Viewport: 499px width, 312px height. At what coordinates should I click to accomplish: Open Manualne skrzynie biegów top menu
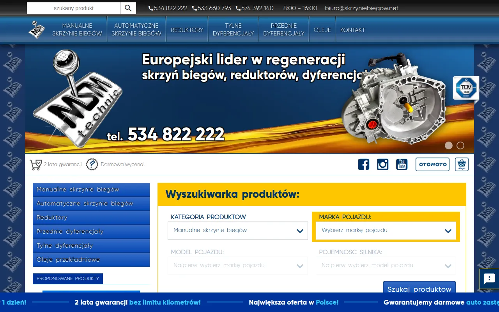tap(77, 30)
